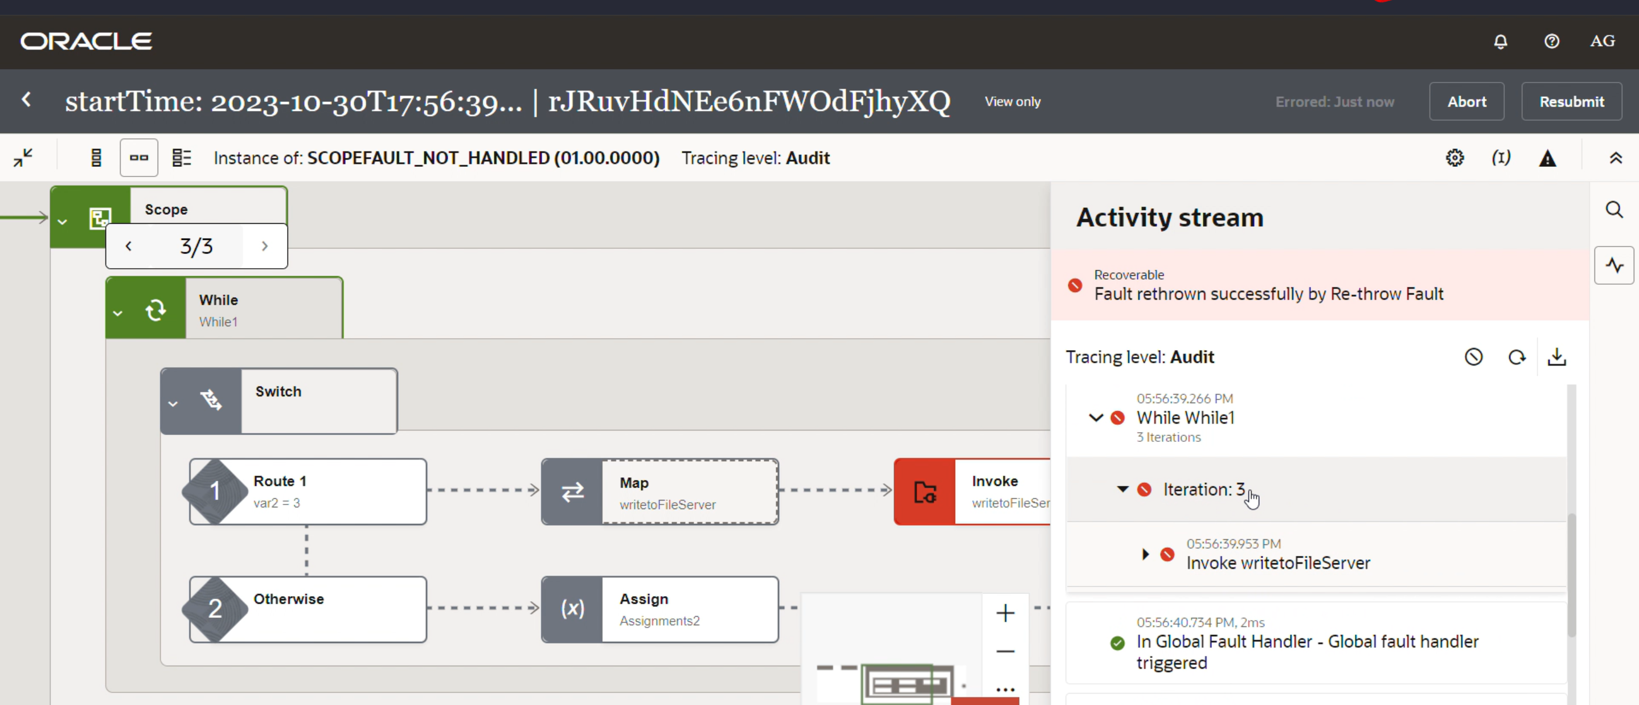Collapse the While While1 stream entry

pyautogui.click(x=1096, y=418)
